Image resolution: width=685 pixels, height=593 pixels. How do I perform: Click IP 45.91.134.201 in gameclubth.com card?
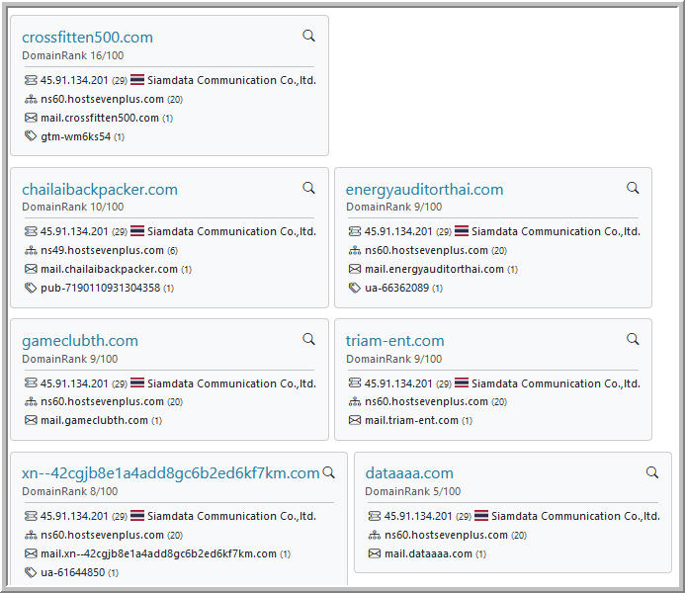click(x=74, y=383)
